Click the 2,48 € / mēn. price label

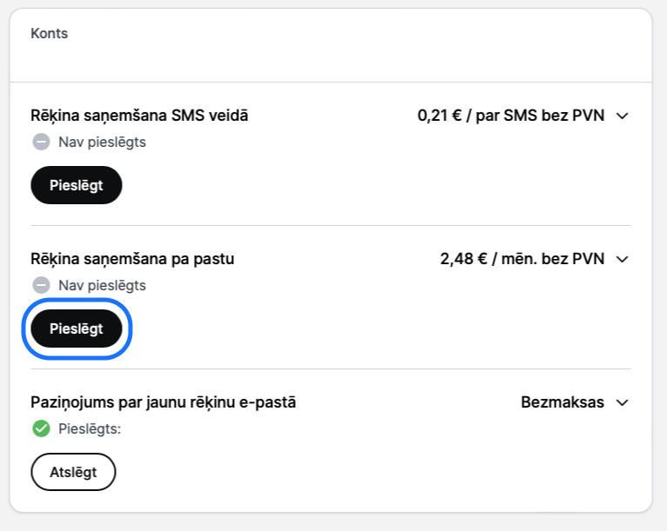click(523, 259)
